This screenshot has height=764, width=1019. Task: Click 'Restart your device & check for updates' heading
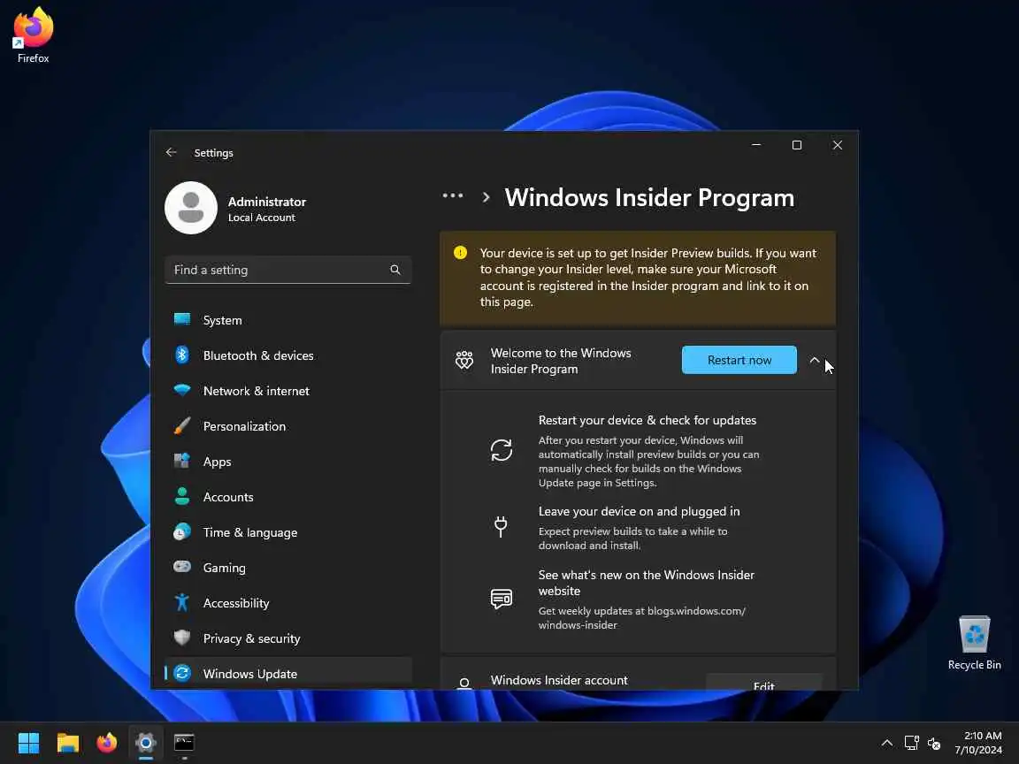click(x=647, y=420)
